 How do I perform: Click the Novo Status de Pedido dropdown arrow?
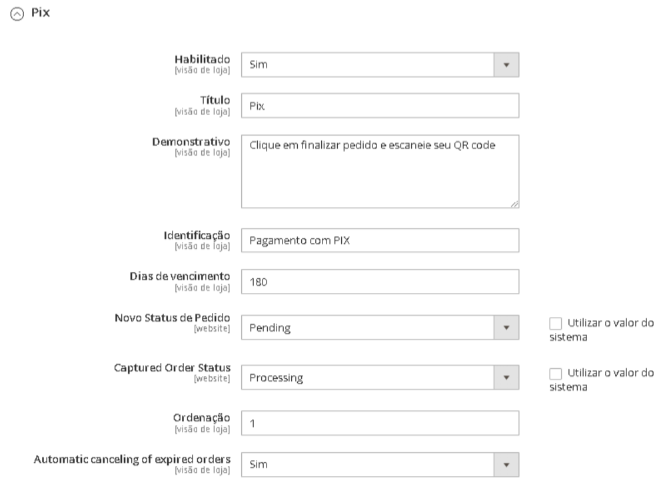point(506,328)
